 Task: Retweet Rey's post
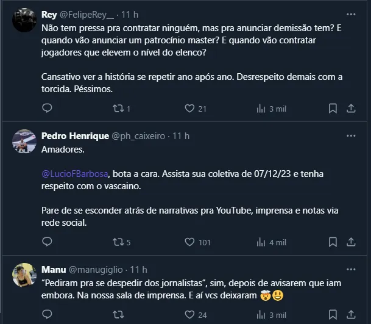(118, 109)
